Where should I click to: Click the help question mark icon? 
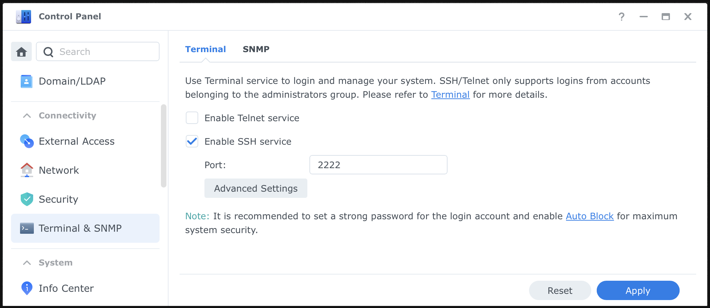coord(622,17)
